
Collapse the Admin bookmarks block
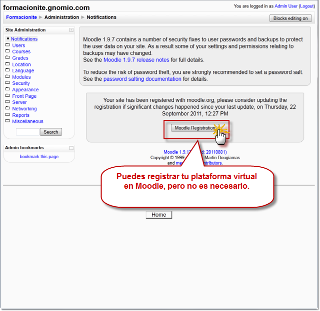click(71, 148)
